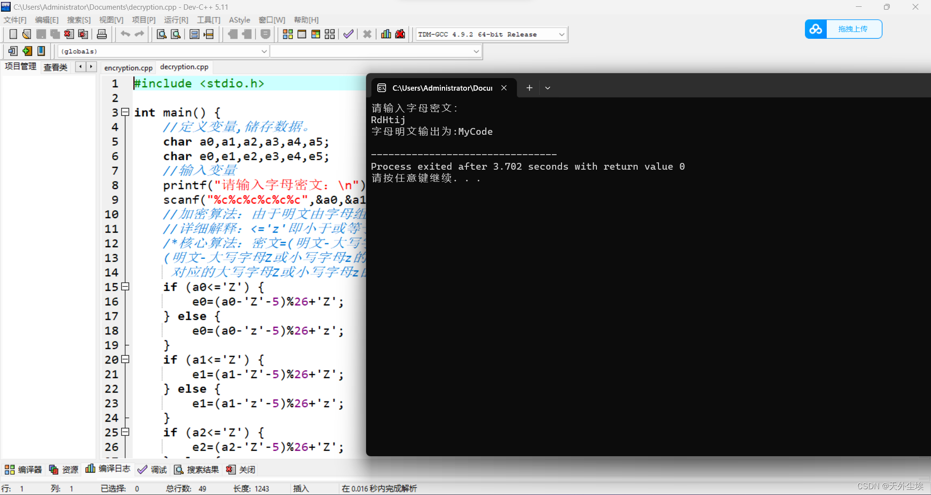Open the 工具[T] menu

point(209,20)
